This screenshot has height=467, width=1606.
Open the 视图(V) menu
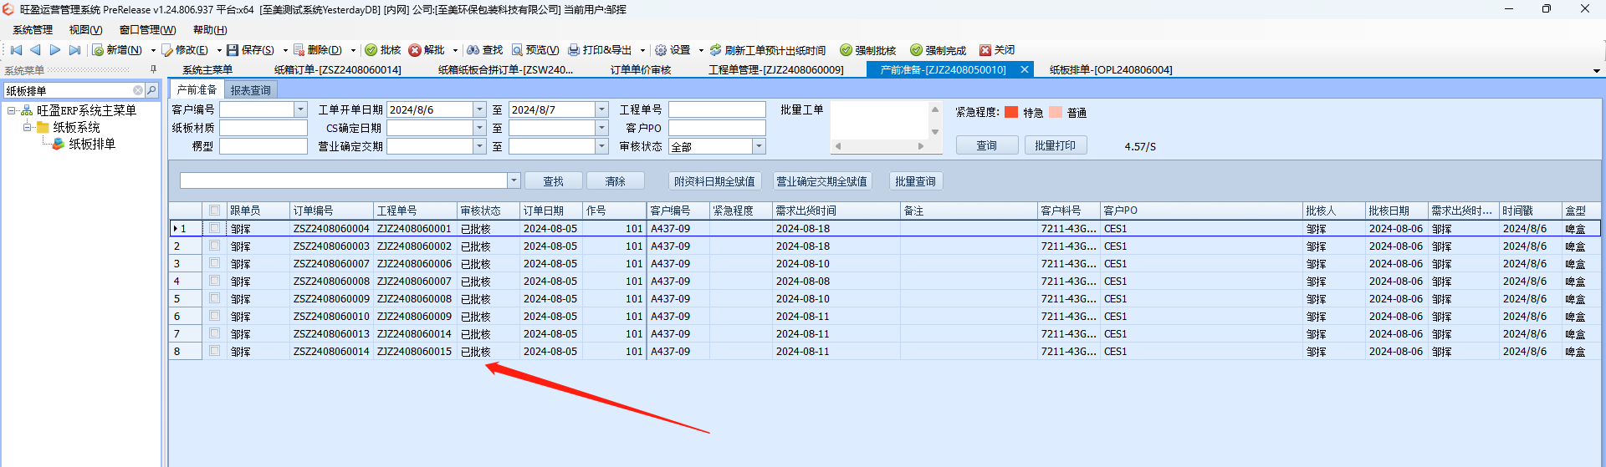tap(85, 30)
